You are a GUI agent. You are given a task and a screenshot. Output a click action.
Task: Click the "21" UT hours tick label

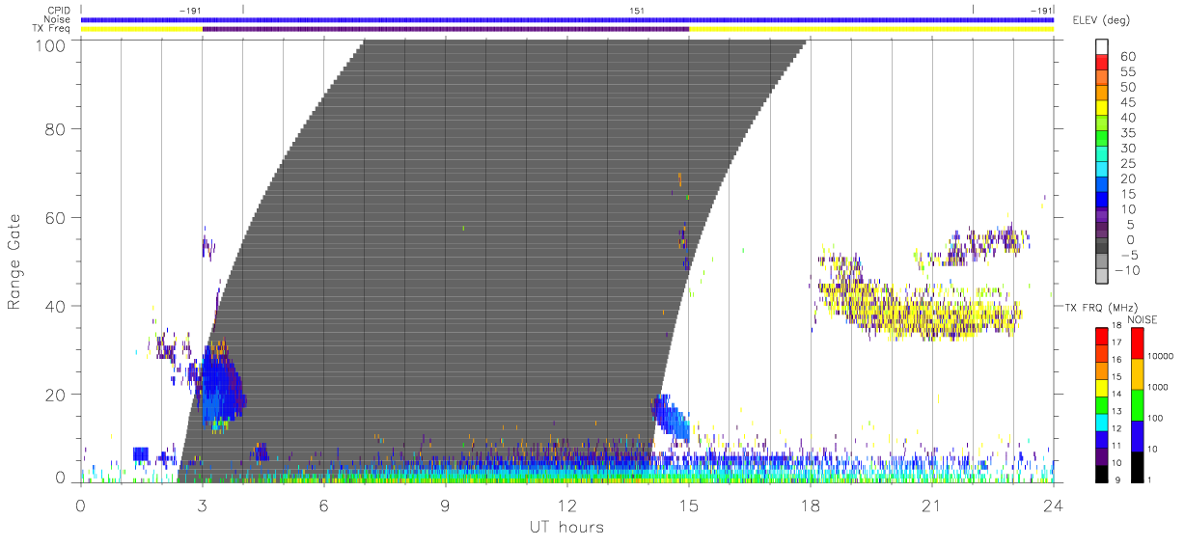pyautogui.click(x=932, y=506)
